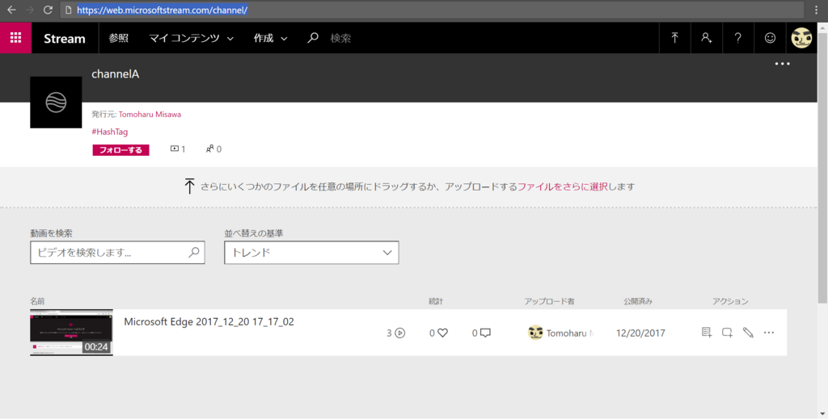Click the invite people icon in header

(706, 38)
